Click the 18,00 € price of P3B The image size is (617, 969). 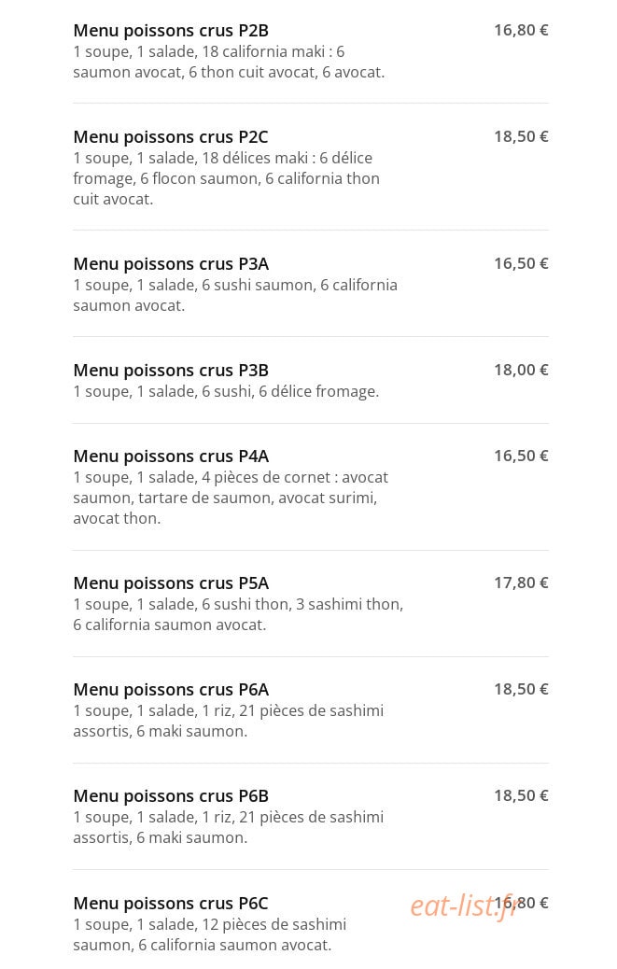click(x=521, y=370)
